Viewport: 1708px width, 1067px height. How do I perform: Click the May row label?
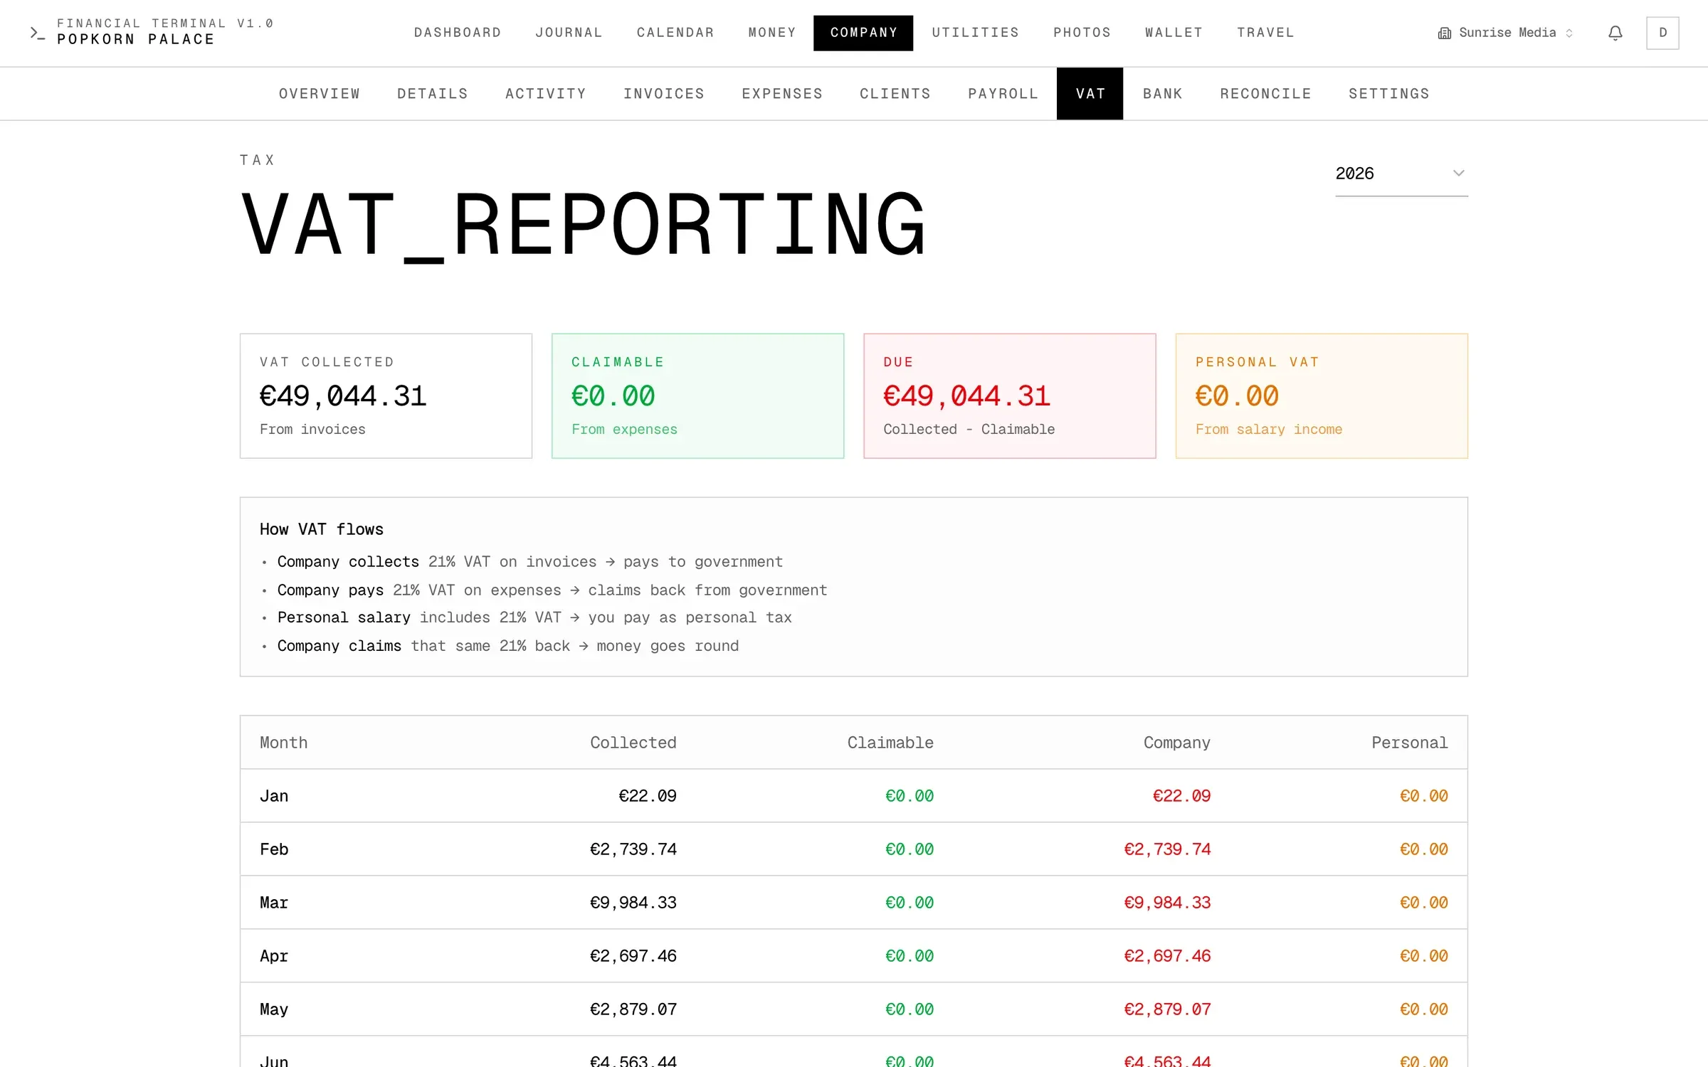pos(274,1009)
